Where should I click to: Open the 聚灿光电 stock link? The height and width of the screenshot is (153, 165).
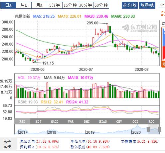tap(27, 141)
